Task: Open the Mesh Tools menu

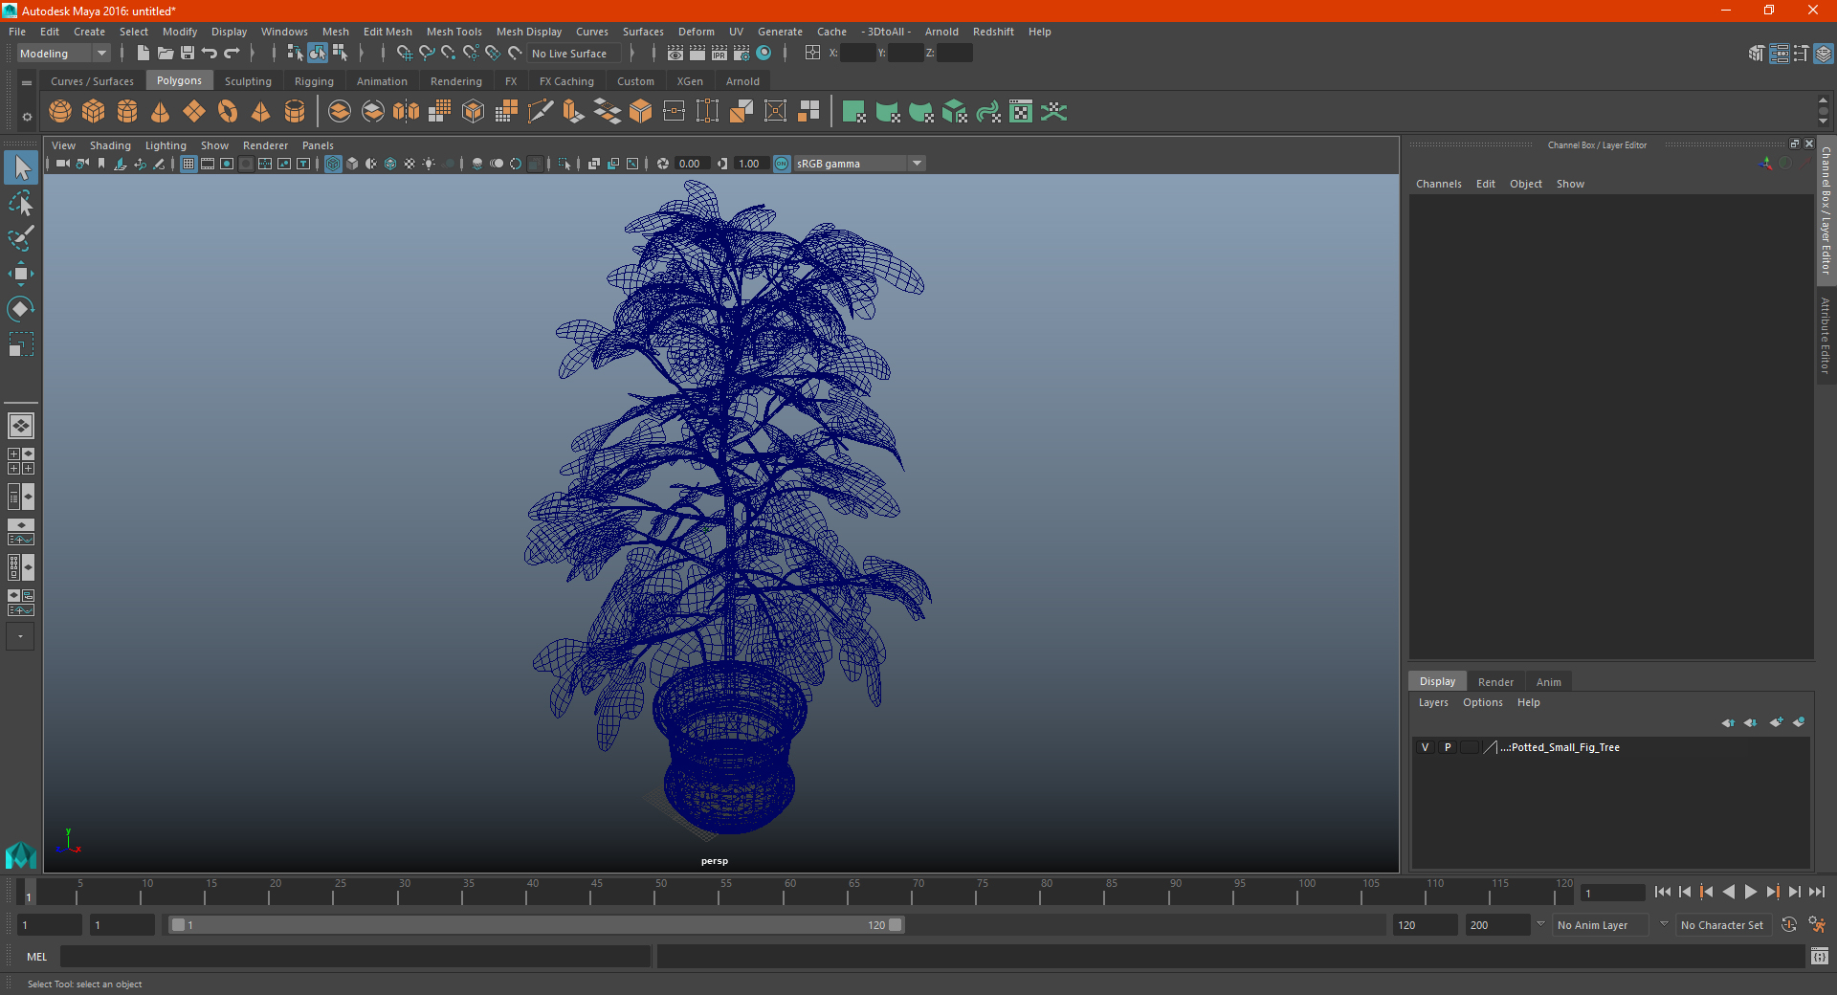Action: [454, 32]
